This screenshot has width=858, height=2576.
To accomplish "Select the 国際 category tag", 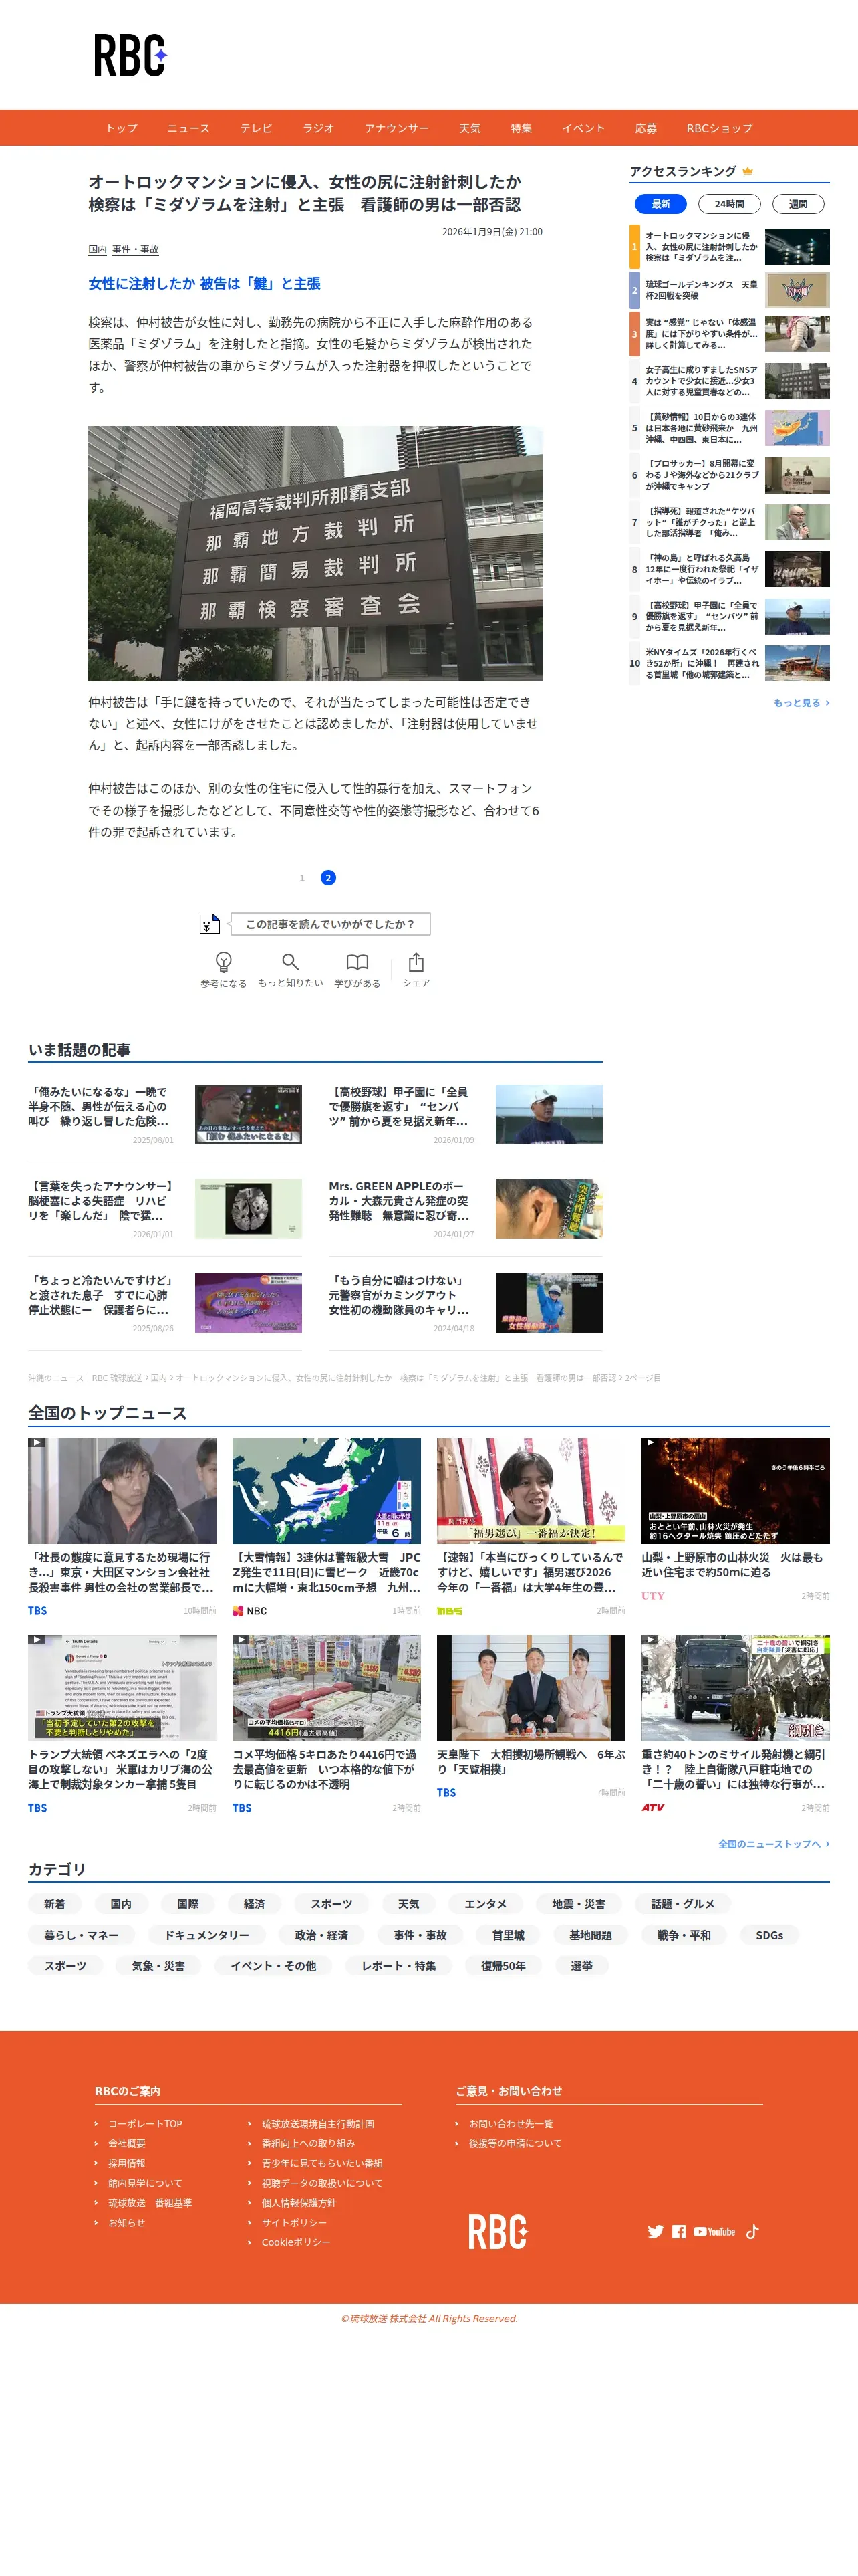I will click(x=188, y=1904).
